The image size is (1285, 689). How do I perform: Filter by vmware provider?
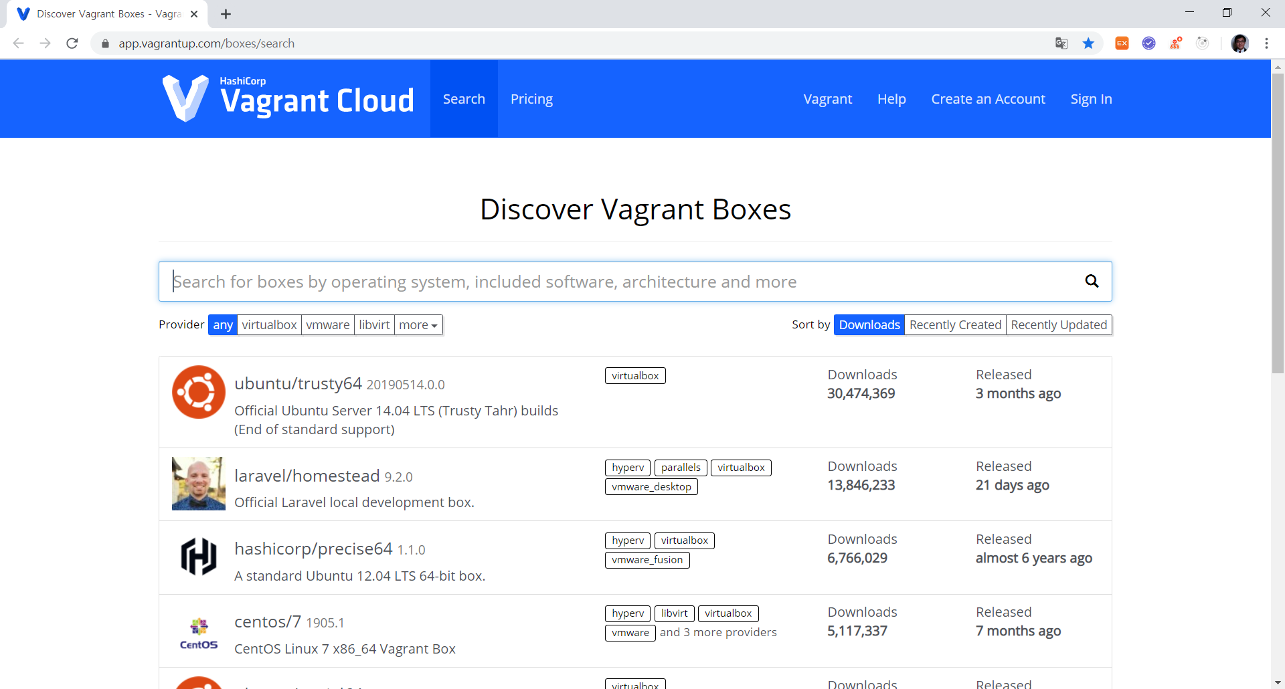tap(328, 325)
